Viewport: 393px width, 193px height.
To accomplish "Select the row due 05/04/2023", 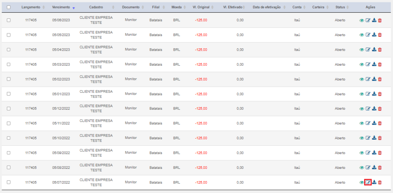I will (8, 49).
